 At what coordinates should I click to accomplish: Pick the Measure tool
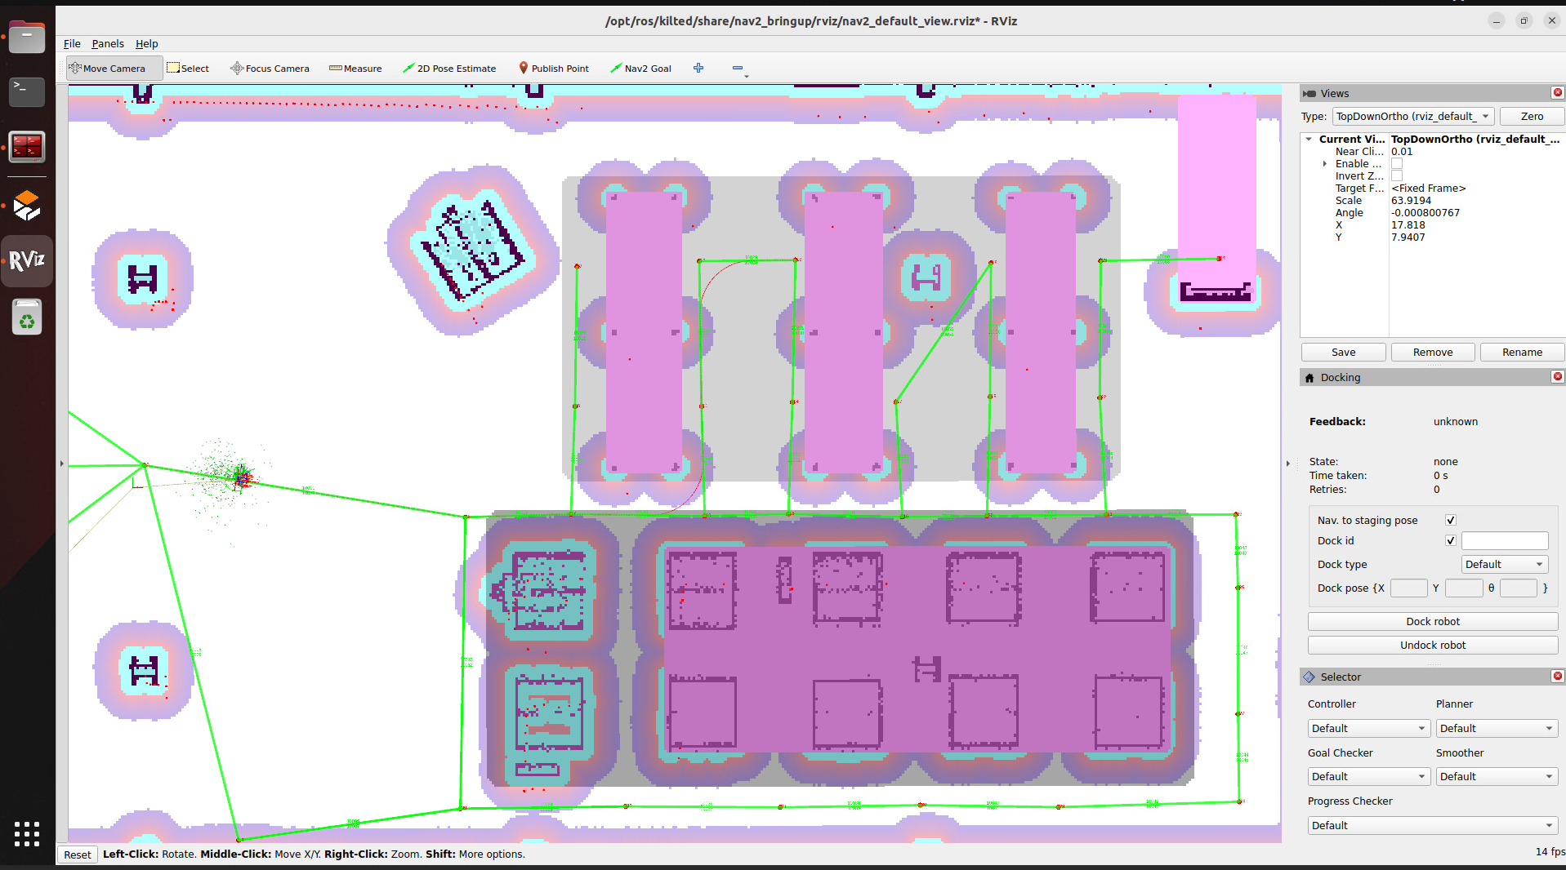[355, 69]
